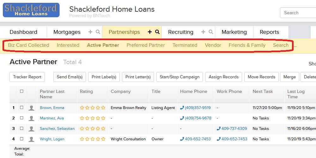The height and width of the screenshot is (158, 316).
Task: Select the Terminated status
Action: [x=185, y=45]
